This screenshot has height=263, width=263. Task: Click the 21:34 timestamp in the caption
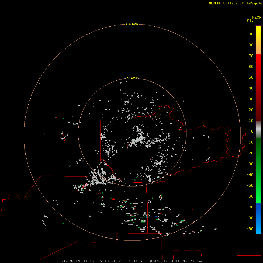tap(196, 261)
